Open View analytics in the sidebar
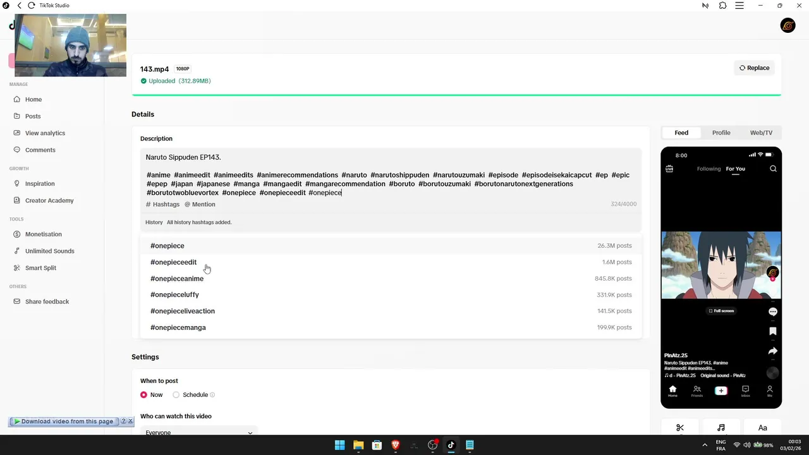809x455 pixels. [45, 133]
